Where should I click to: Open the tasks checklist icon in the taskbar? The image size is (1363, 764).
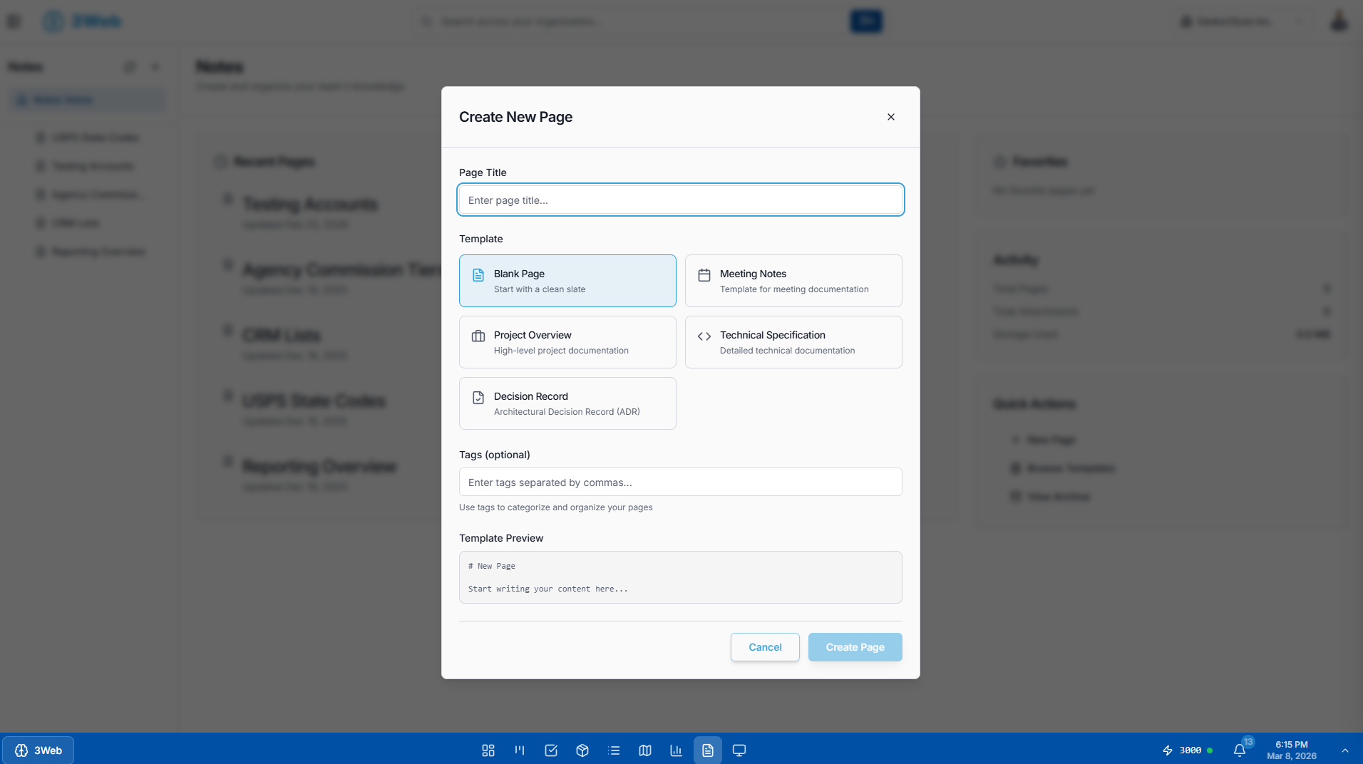pos(550,750)
